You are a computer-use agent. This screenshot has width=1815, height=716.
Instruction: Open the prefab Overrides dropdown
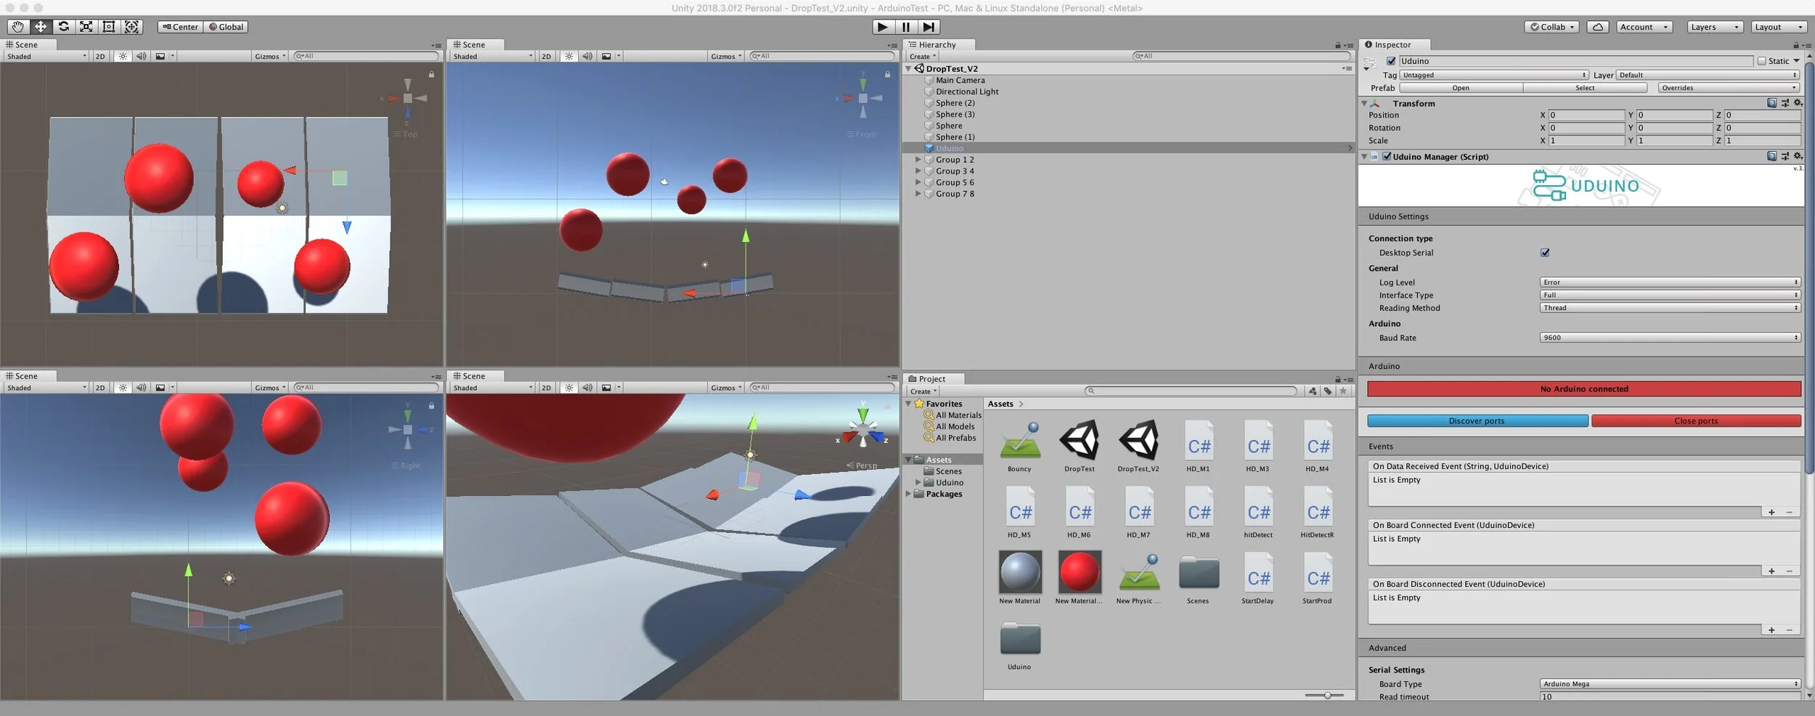pyautogui.click(x=1729, y=88)
